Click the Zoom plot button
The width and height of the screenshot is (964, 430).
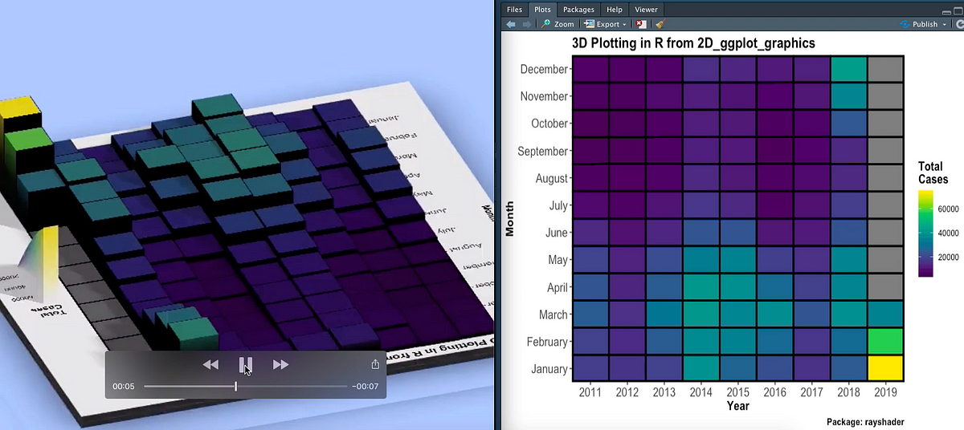tap(558, 24)
